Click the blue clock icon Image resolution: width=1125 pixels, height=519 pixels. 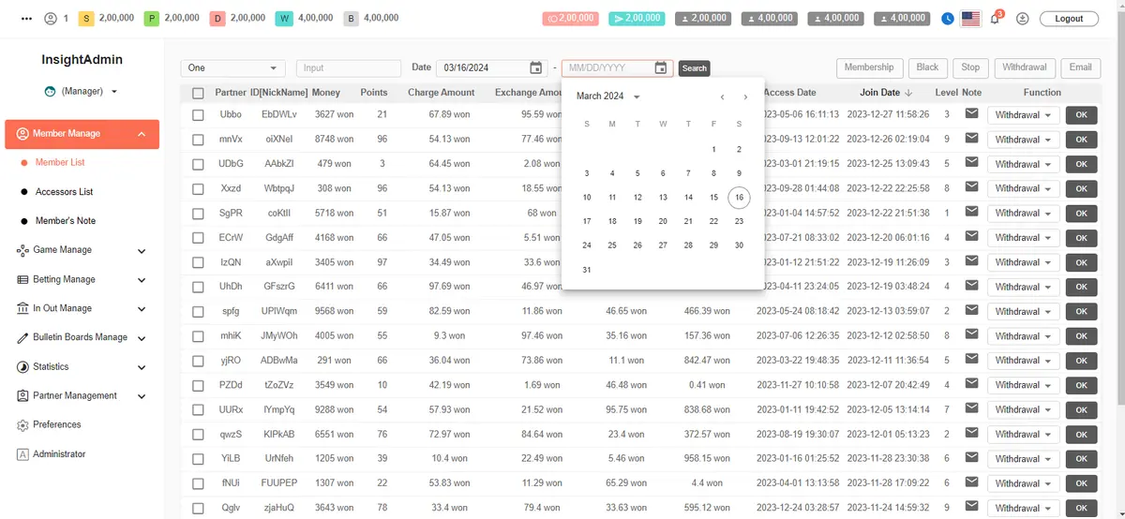[949, 19]
